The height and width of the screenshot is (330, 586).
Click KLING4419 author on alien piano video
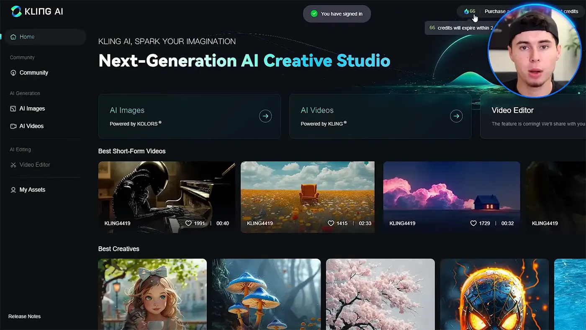tap(117, 223)
